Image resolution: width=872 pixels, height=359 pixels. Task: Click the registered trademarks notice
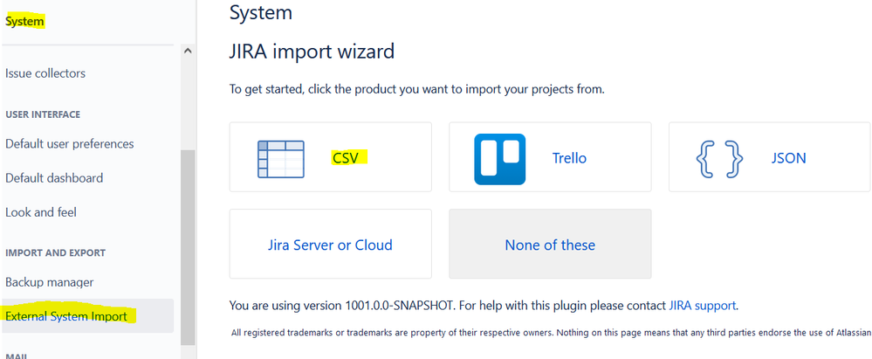click(551, 333)
